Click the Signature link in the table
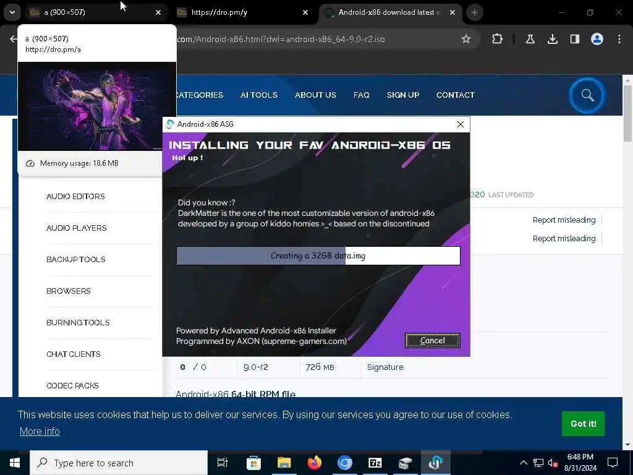Image resolution: width=633 pixels, height=475 pixels. tap(385, 367)
